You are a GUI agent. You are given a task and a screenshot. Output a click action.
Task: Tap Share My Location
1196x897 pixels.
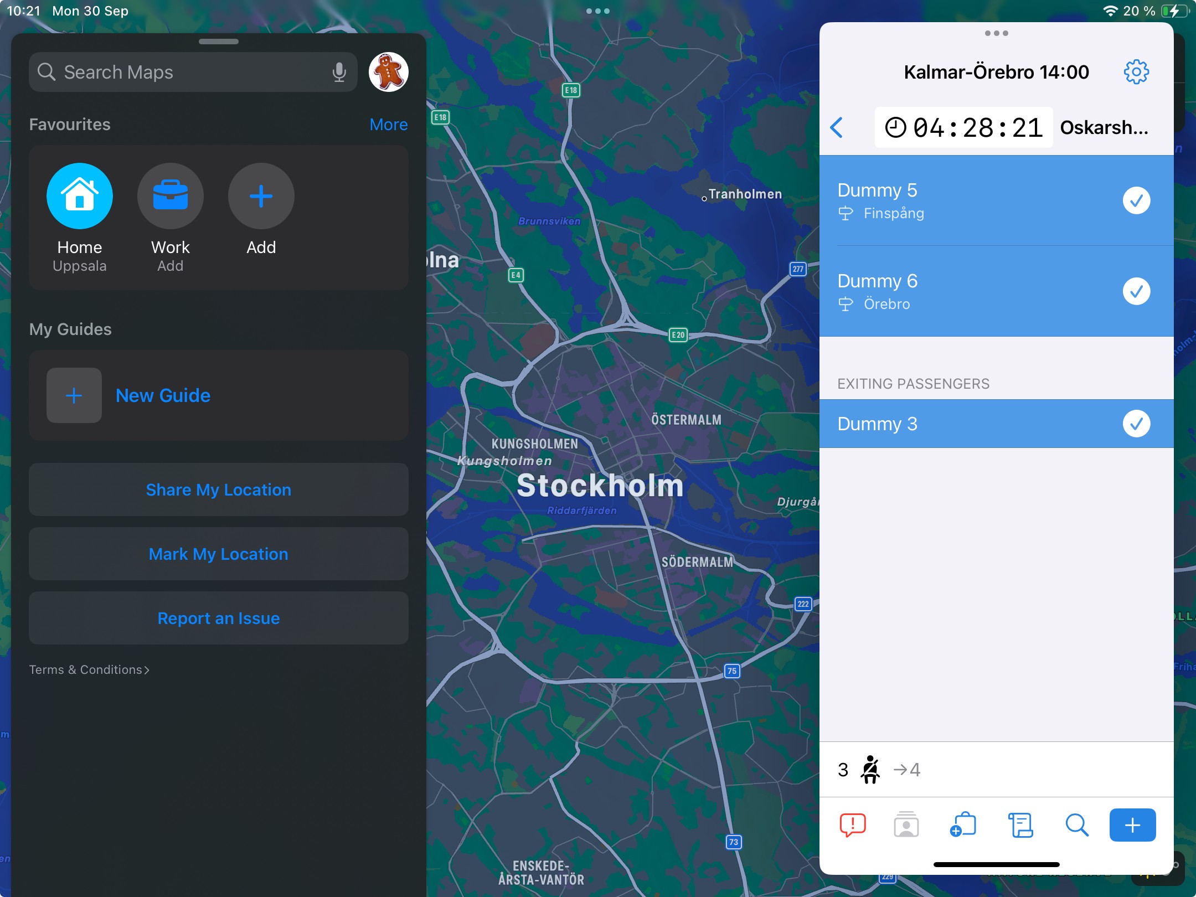[x=219, y=489]
